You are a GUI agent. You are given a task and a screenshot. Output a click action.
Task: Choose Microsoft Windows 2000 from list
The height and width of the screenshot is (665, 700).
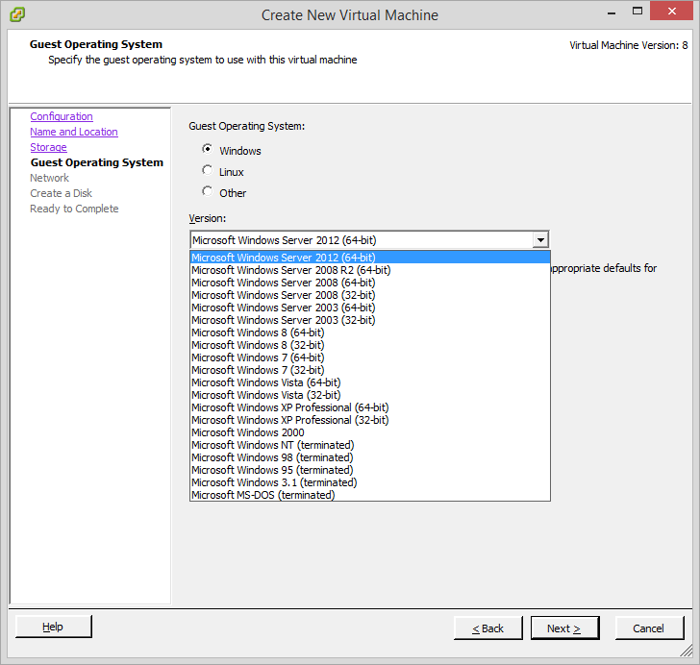[x=247, y=432]
